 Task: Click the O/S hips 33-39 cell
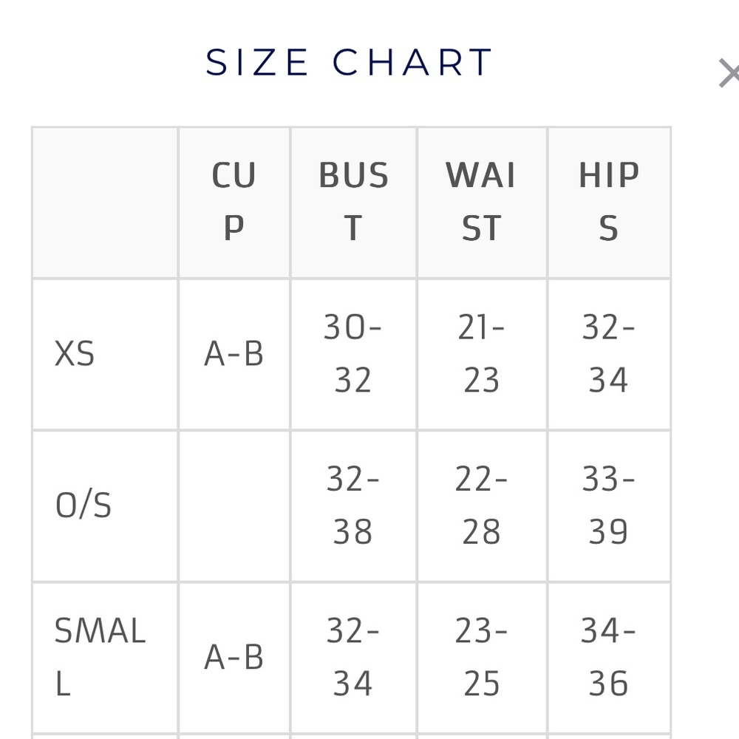(608, 505)
